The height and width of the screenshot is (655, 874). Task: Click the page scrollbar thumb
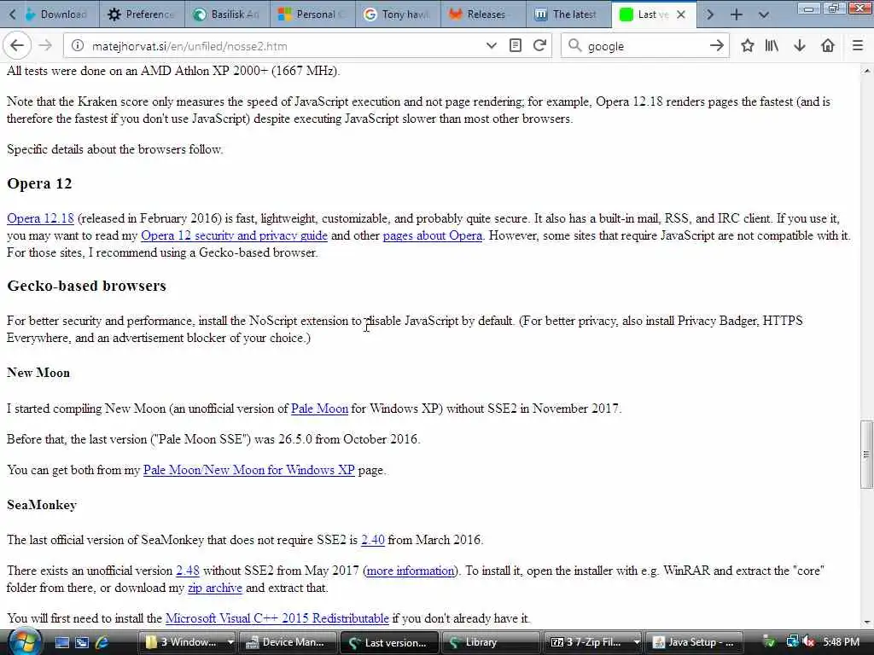click(866, 454)
